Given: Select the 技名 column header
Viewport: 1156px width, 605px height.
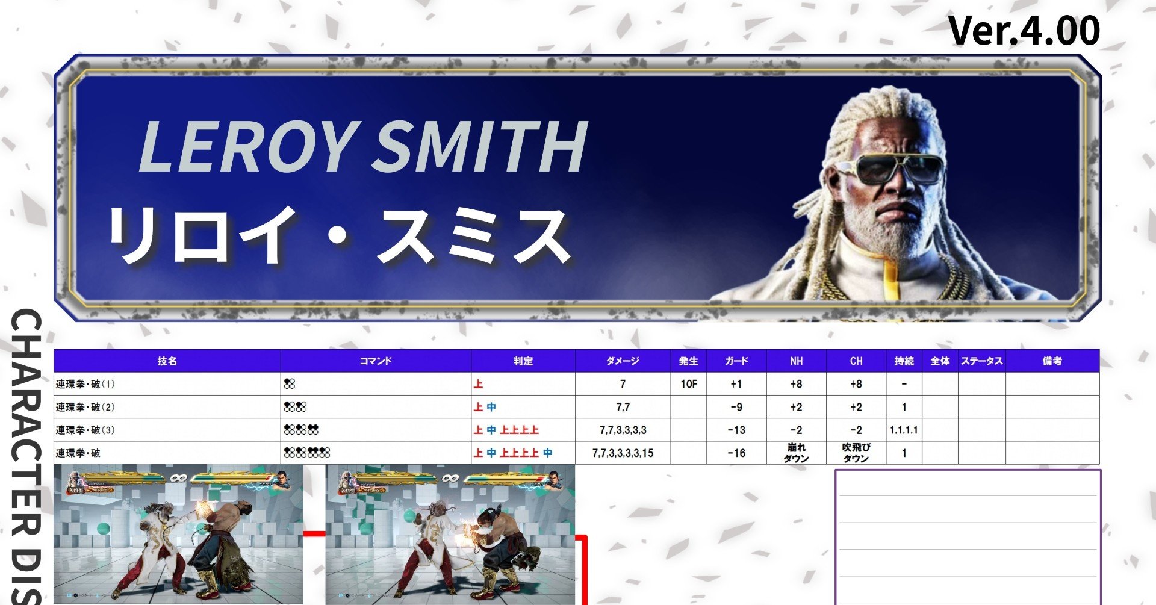Looking at the screenshot, I should pyautogui.click(x=167, y=361).
